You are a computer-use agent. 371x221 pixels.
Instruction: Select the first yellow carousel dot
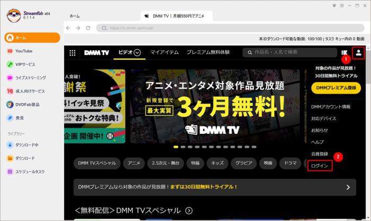click(176, 147)
